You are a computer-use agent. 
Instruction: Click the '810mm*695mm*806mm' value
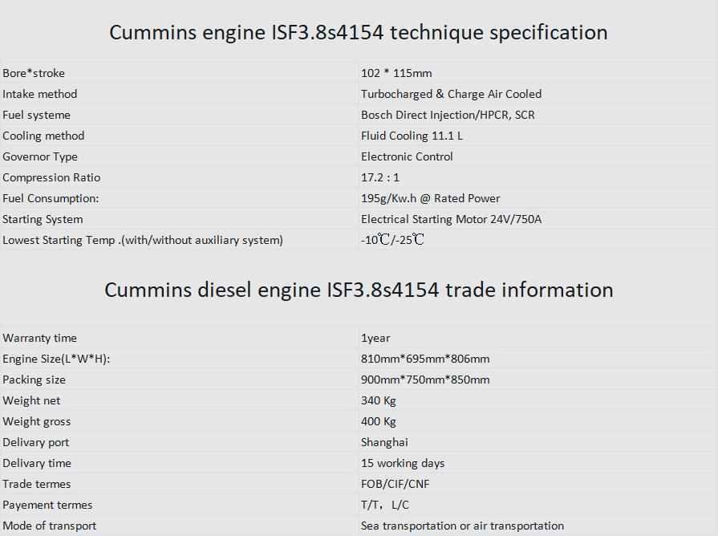[425, 359]
